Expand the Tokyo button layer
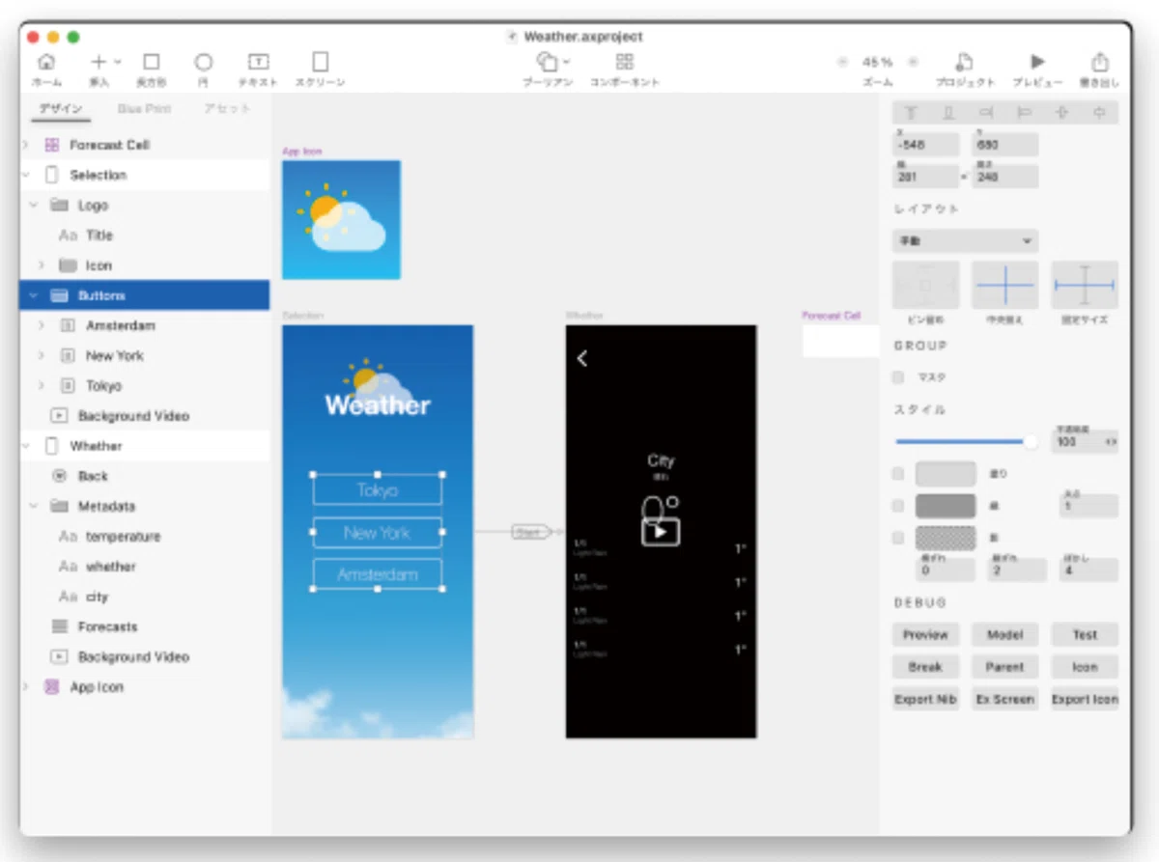 pos(42,385)
